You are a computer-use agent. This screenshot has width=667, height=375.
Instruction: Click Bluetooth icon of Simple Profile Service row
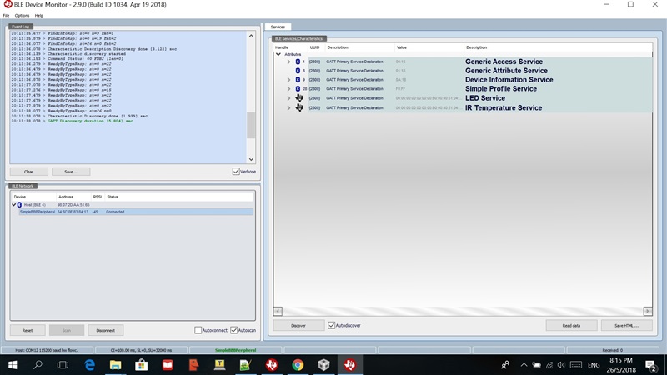click(x=298, y=89)
